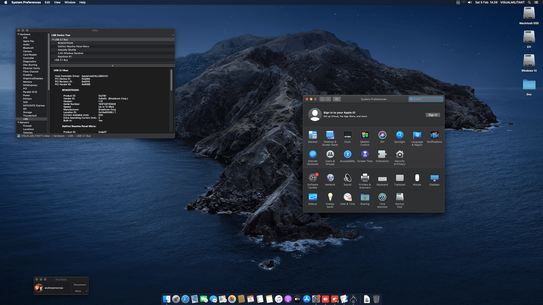Open the View menu
This screenshot has height=305, width=543.
click(57, 2)
